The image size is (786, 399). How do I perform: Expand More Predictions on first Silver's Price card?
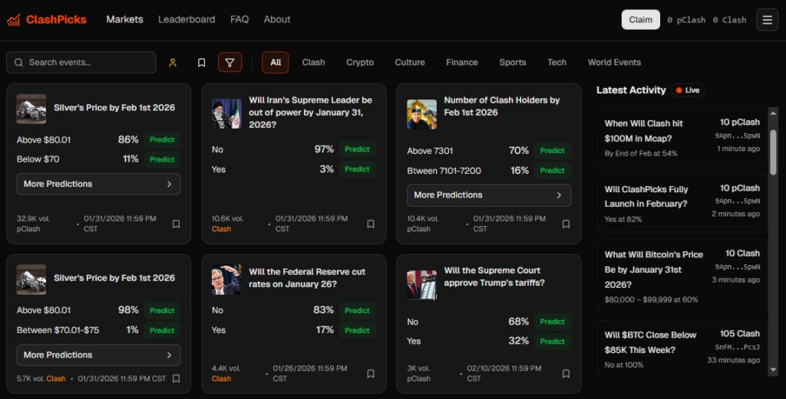tap(98, 184)
